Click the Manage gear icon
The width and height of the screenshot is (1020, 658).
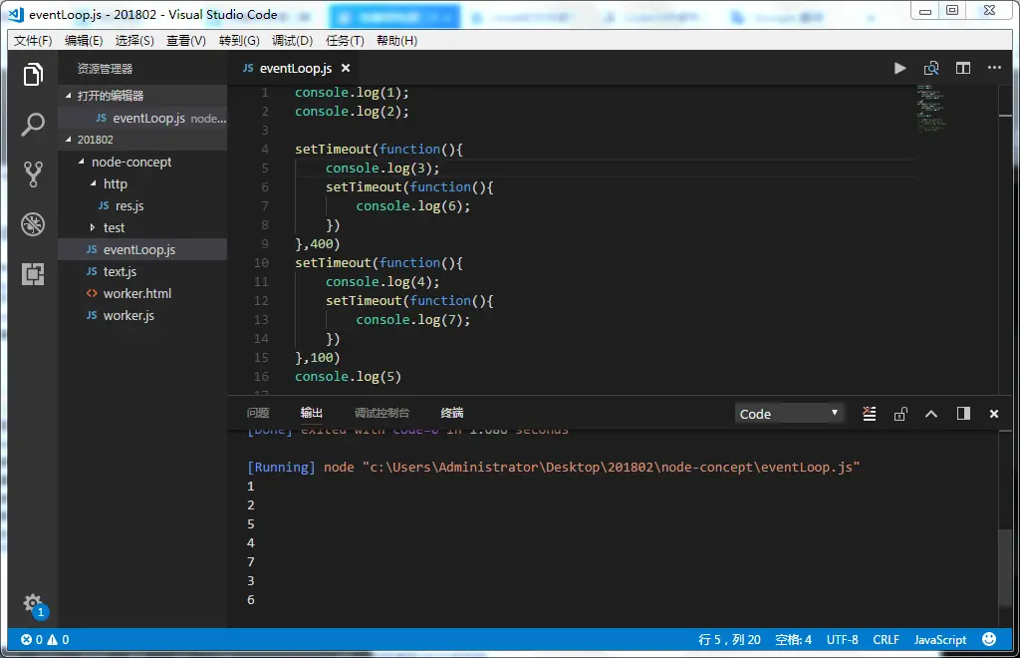pyautogui.click(x=33, y=604)
